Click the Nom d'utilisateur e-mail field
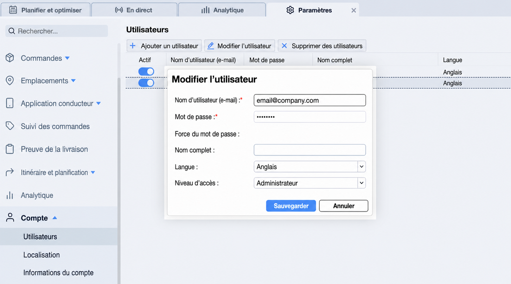Viewport: 511px width, 284px height. coord(309,100)
